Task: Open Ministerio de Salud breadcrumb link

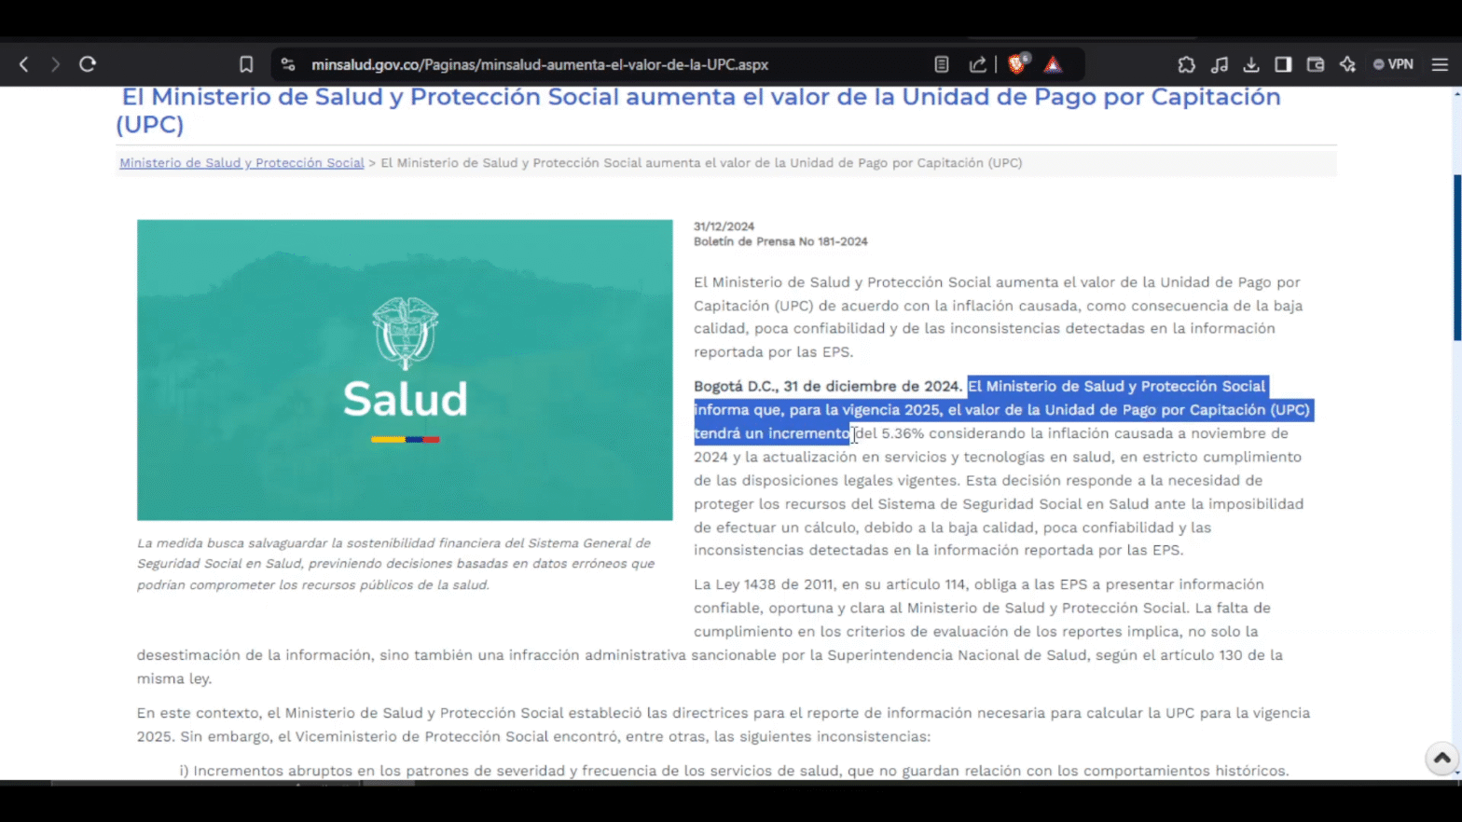Action: pyautogui.click(x=241, y=163)
